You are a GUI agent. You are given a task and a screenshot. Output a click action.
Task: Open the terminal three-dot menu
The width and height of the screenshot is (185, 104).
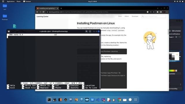pyautogui.click(x=90, y=31)
